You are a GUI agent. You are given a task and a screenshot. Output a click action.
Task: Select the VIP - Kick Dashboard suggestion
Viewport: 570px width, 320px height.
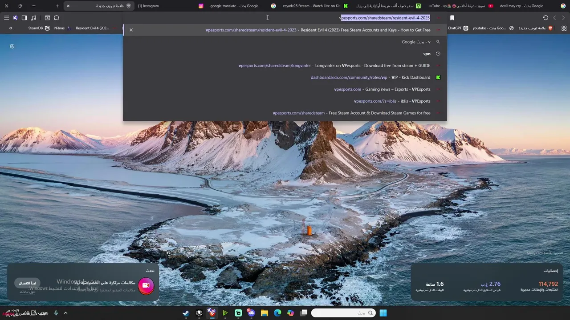click(x=285, y=77)
